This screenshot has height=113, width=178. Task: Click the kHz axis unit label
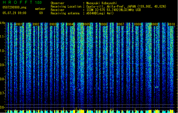(x=3, y=23)
